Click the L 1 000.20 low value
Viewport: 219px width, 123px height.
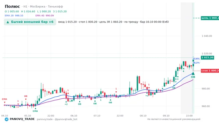pos(44,11)
